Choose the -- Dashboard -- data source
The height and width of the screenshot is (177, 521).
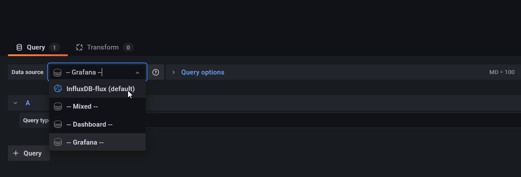click(97, 124)
